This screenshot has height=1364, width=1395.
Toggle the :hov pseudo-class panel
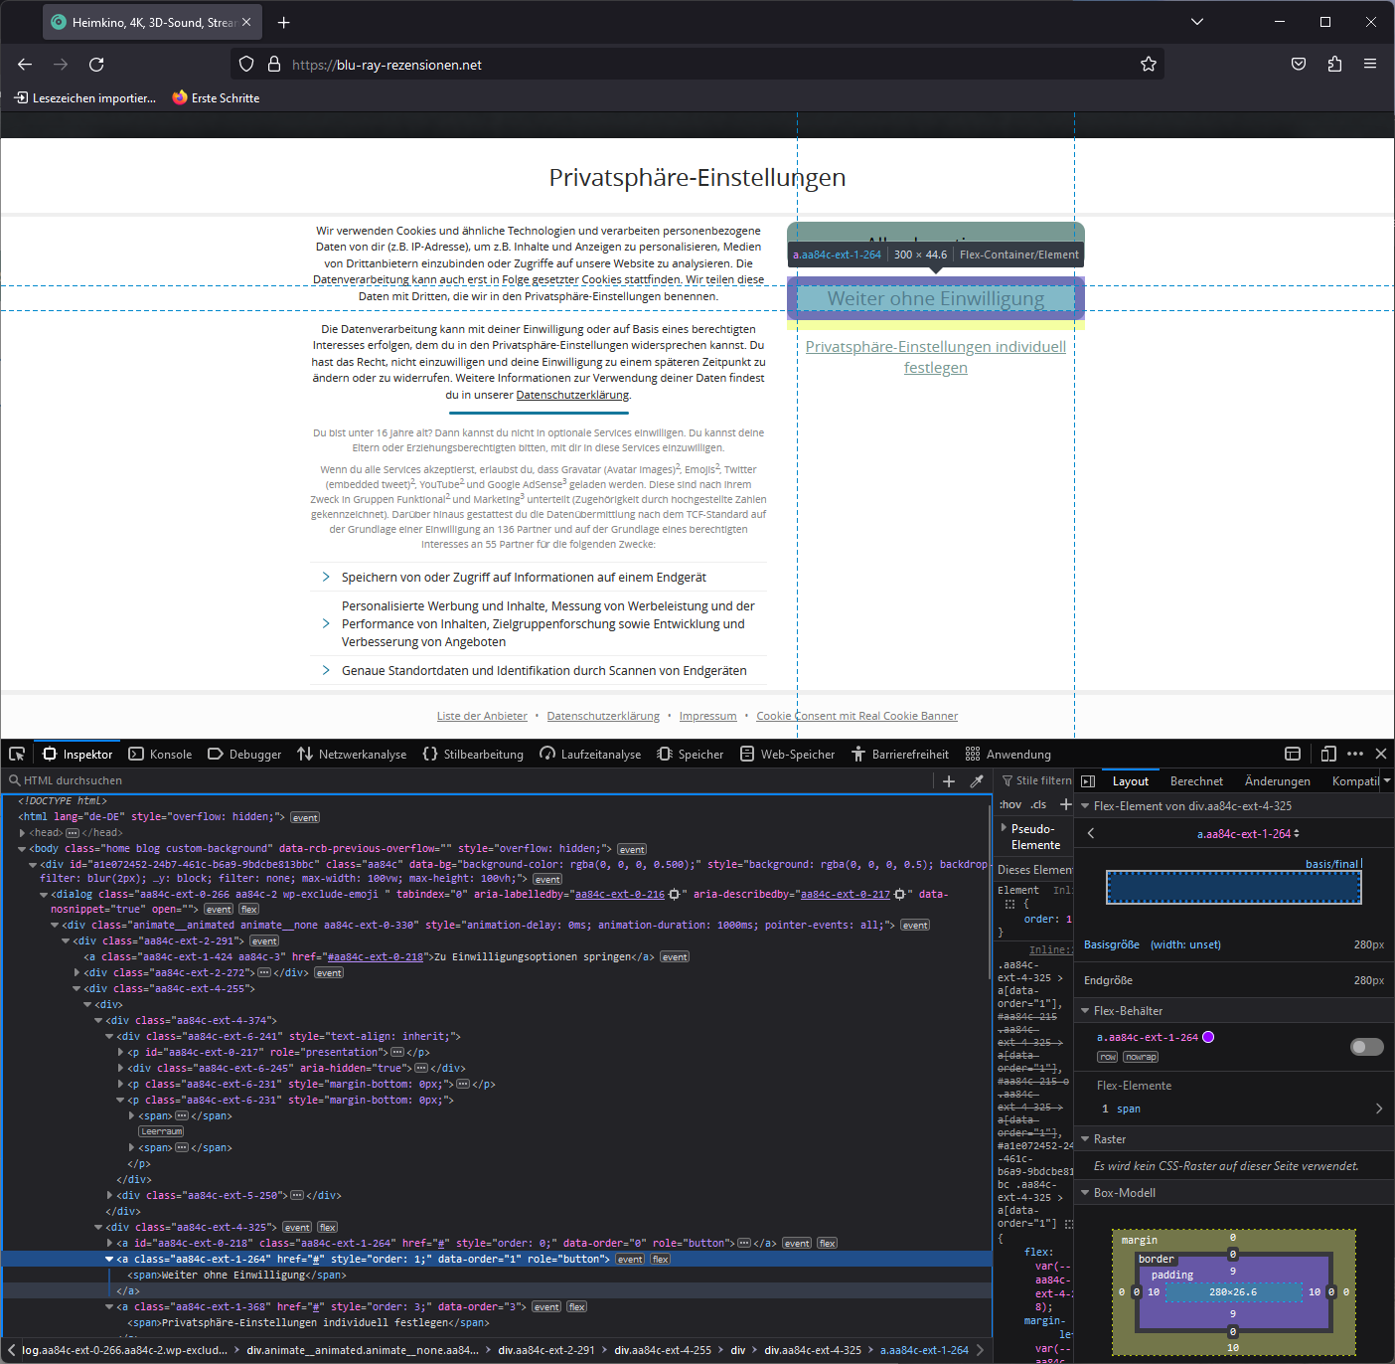point(1009,803)
